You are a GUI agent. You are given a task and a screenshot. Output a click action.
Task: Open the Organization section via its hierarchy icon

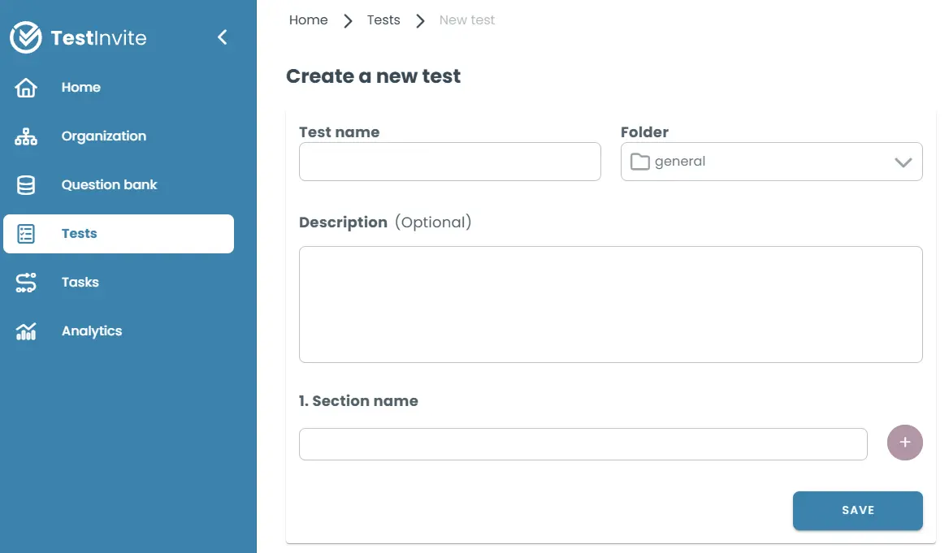pos(27,136)
